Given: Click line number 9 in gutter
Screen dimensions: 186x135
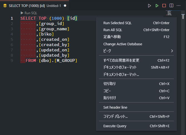Looking at the screenshot, I should (12, 61).
